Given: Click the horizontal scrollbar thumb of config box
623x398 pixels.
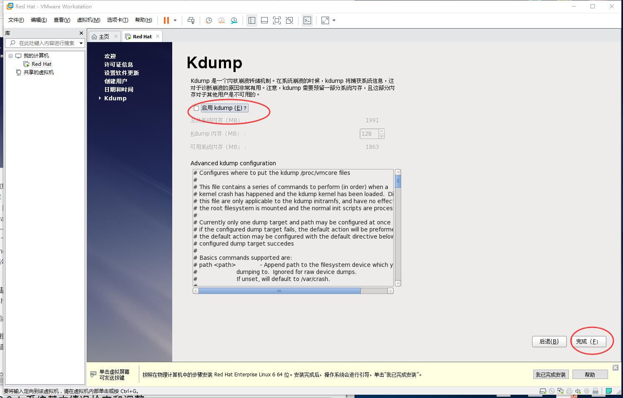Looking at the screenshot, I should [x=279, y=291].
